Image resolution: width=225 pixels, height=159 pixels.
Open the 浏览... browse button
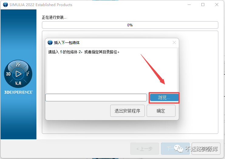coord(164,98)
